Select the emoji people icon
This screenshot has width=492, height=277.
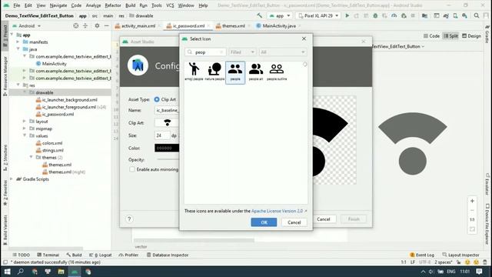pos(194,72)
